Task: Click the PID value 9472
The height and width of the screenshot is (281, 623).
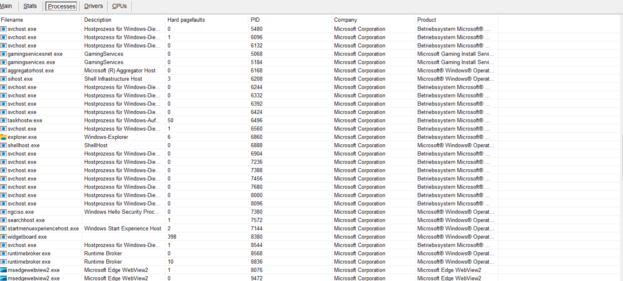Action: pyautogui.click(x=257, y=278)
